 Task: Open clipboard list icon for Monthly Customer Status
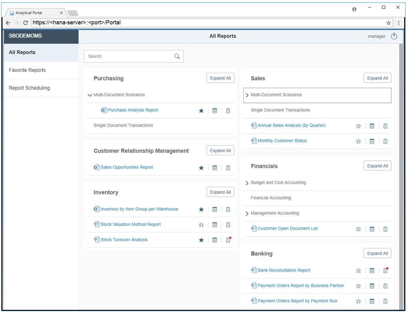click(x=385, y=142)
